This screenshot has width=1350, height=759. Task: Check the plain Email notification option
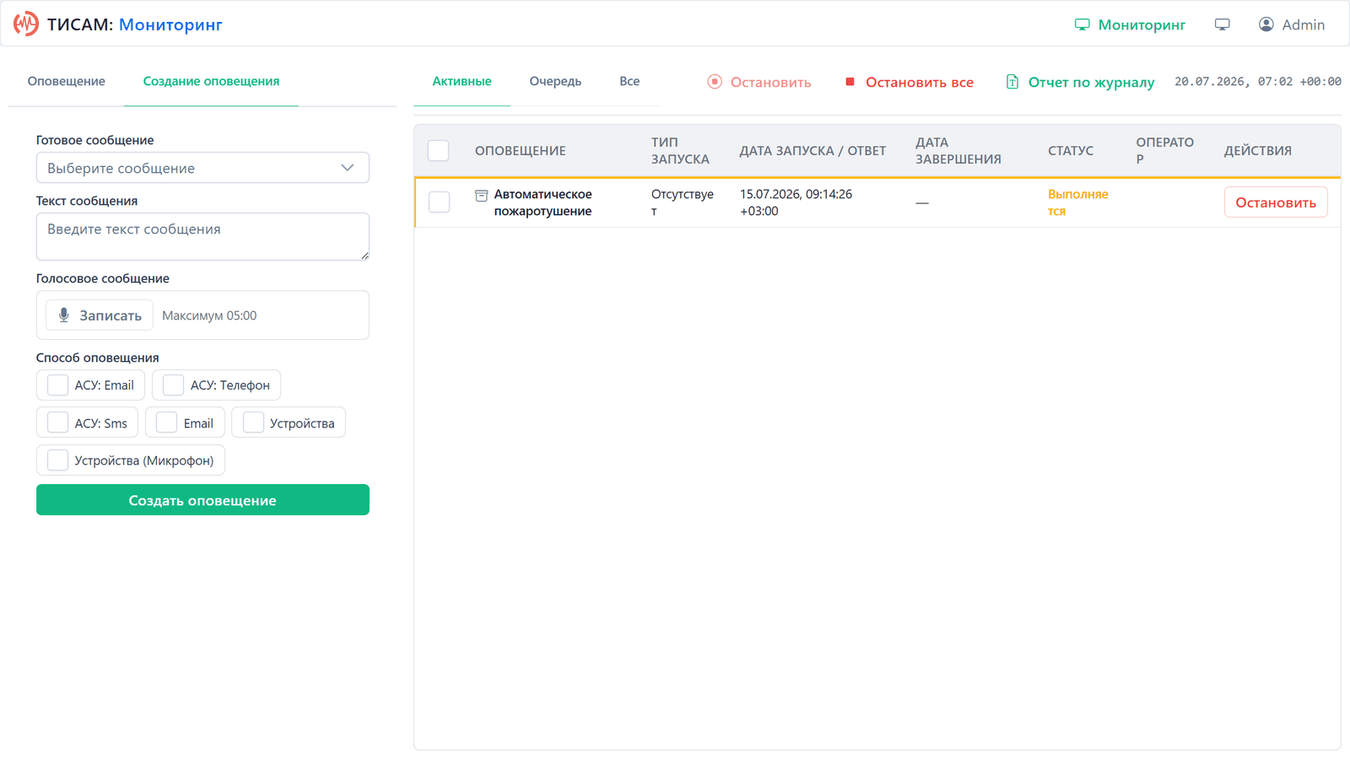pos(166,423)
